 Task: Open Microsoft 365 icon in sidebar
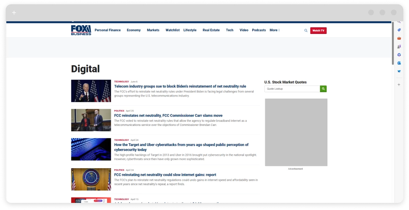[x=399, y=55]
